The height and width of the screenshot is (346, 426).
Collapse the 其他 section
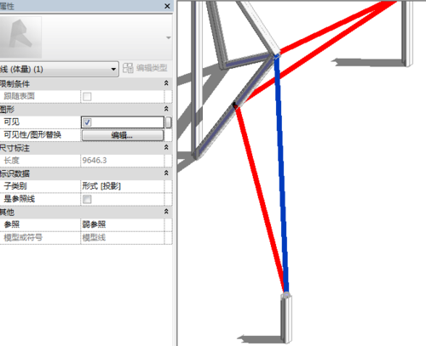[166, 212]
